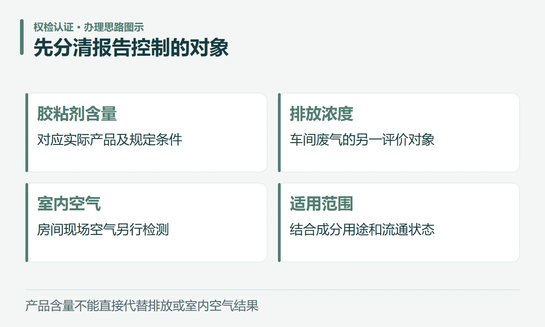Viewport: 545px width, 327px height.
Task: Select the 胶粘剂含量 card heading
Action: pos(77,114)
